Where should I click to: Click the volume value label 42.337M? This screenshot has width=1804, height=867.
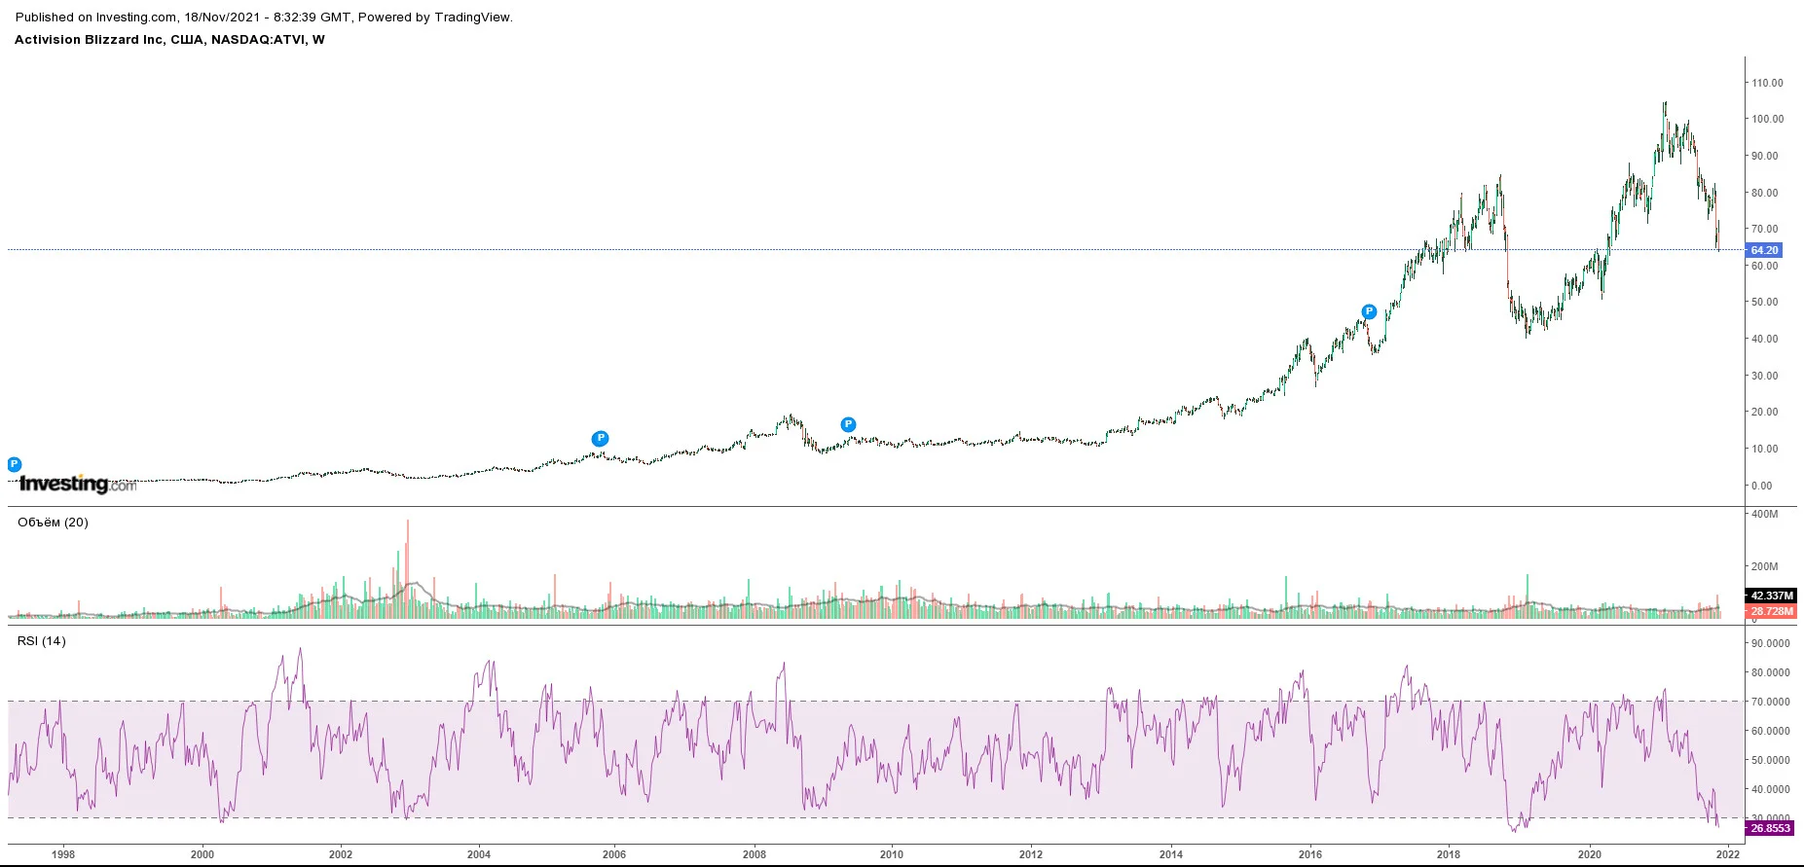click(1771, 596)
